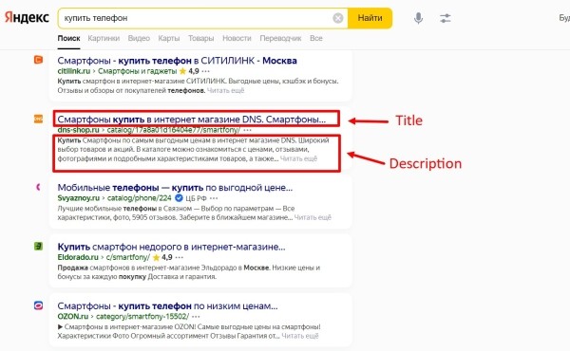Open the three-dot menu for dns-shop.ru result
Viewport: 570px width, 351px height.
247,130
